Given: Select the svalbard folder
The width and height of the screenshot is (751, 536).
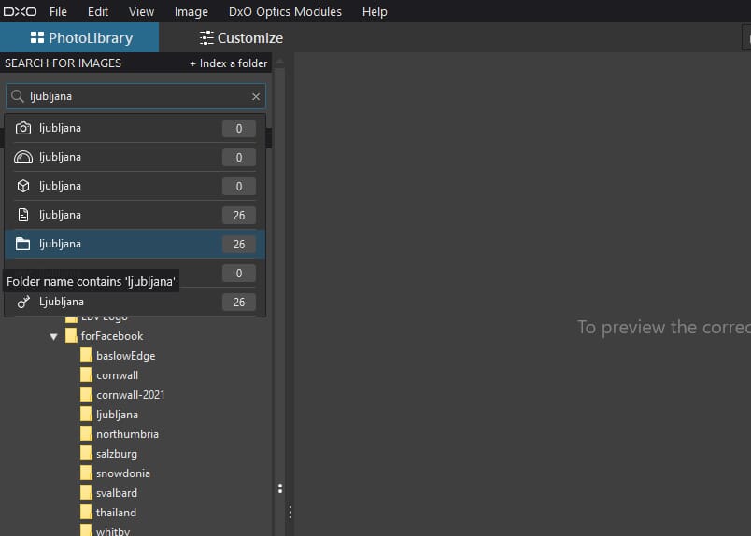Looking at the screenshot, I should [x=117, y=493].
